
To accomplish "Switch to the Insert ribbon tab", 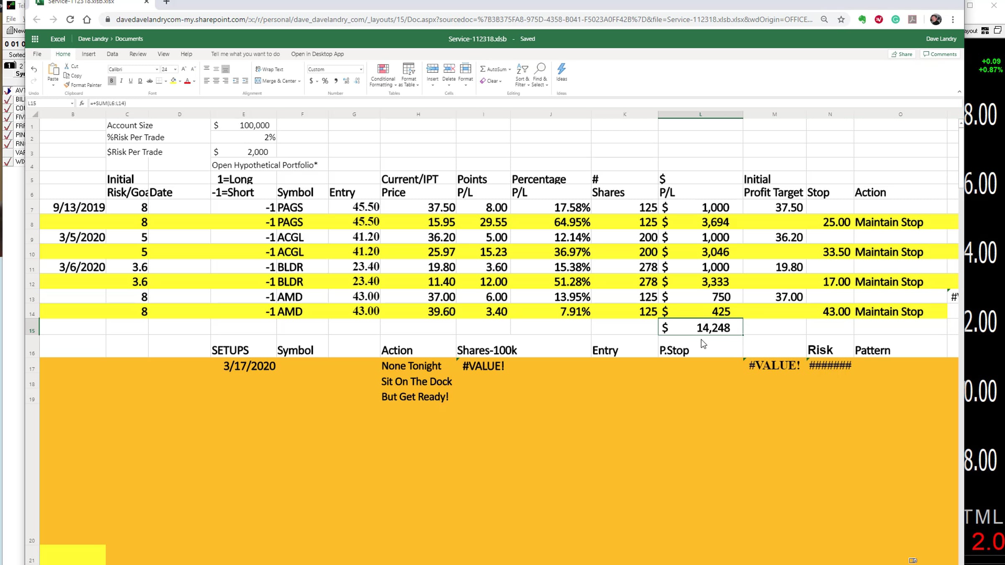I will point(88,54).
